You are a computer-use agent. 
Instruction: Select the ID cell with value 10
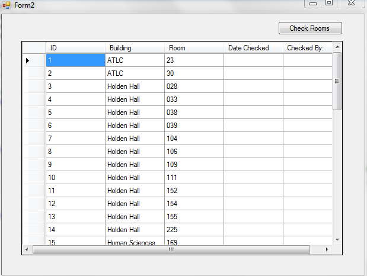(x=76, y=178)
